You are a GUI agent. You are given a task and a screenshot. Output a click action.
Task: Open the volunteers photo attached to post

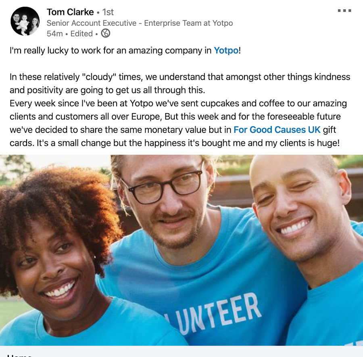click(x=181, y=250)
